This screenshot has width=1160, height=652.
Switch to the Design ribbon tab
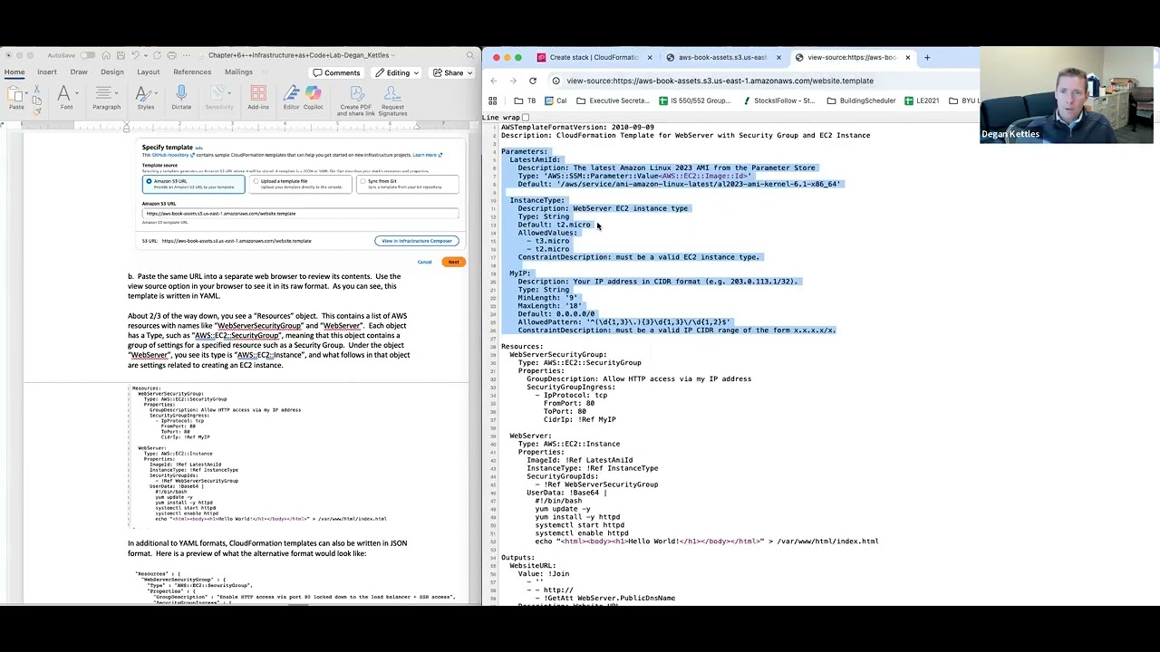click(112, 72)
